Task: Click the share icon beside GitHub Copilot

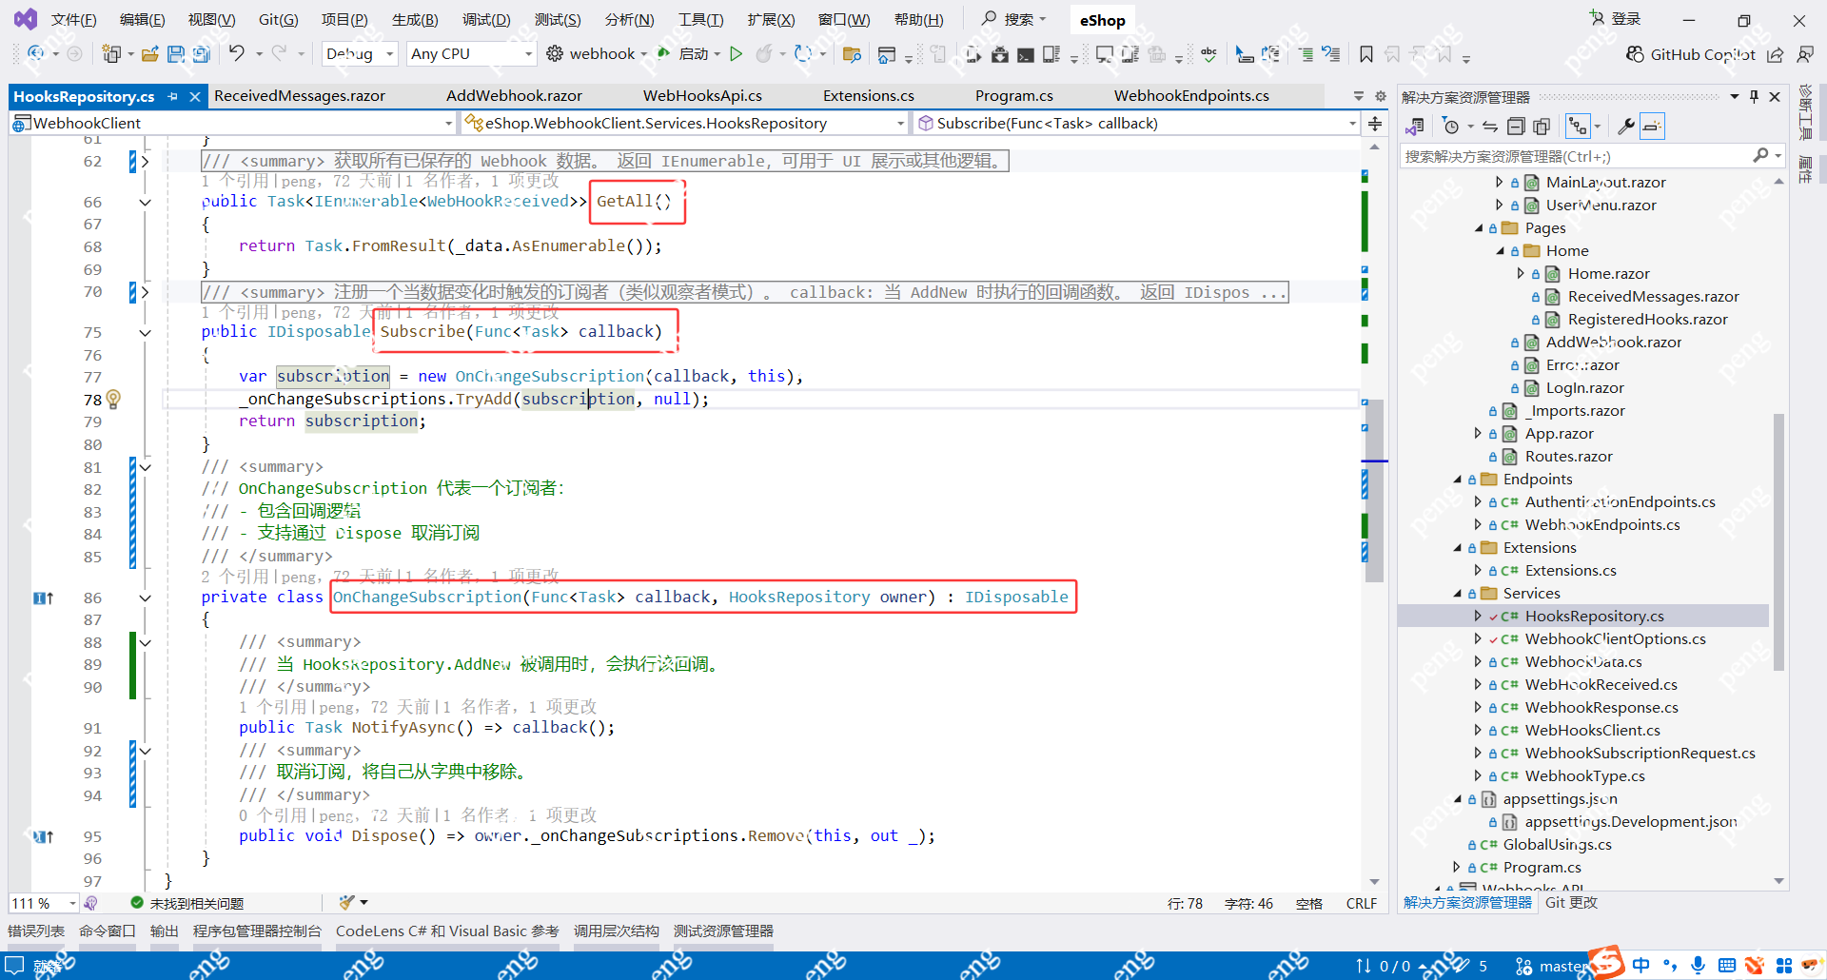Action: tap(1776, 54)
